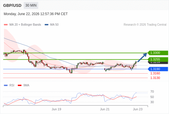Click the blue upward forecast arrow

pos(142,57)
